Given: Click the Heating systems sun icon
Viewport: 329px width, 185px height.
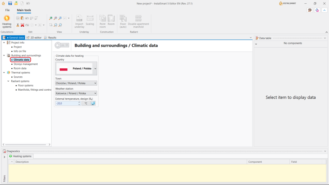Looking at the screenshot, I should click(7, 18).
